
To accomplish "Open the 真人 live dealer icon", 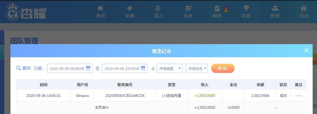I will point(158,8).
